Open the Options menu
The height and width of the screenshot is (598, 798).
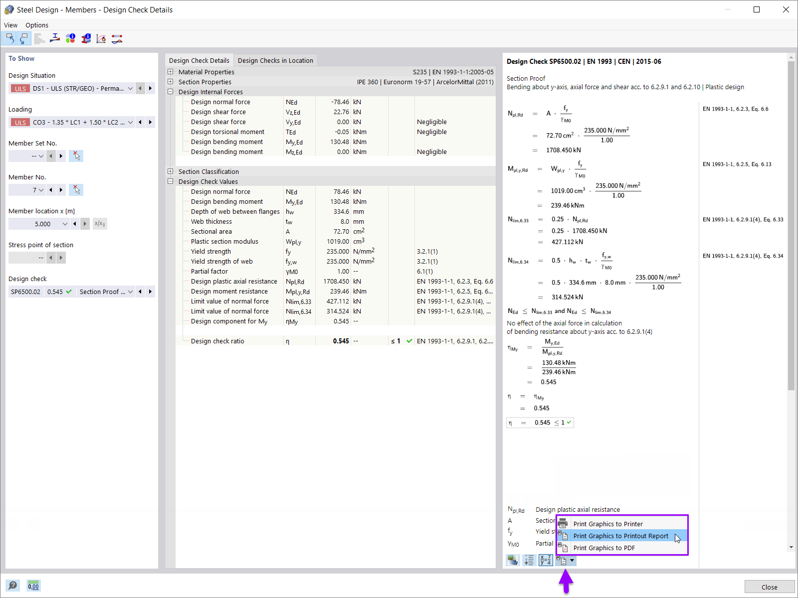click(36, 25)
